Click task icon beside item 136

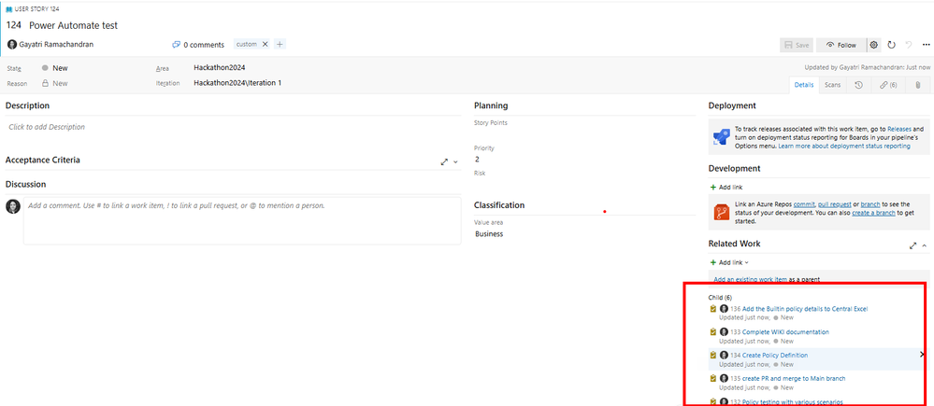tap(712, 309)
